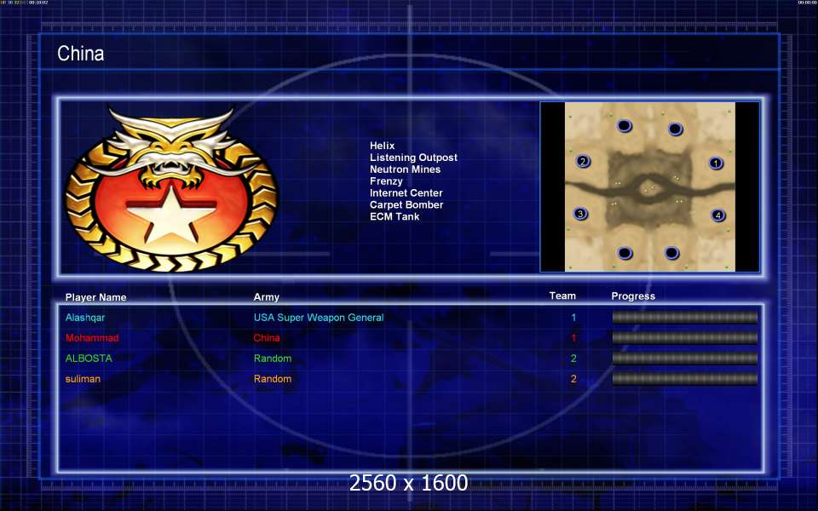Select start position 1 on the minimap

point(716,164)
